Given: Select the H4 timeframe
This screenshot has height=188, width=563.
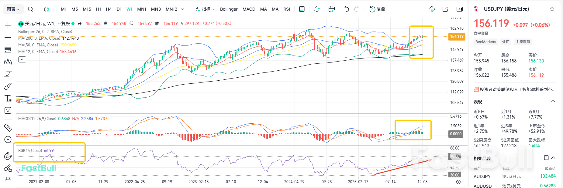Looking at the screenshot, I should (x=109, y=9).
